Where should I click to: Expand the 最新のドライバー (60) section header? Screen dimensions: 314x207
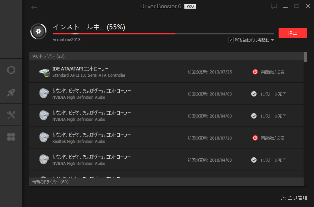coord(166,182)
